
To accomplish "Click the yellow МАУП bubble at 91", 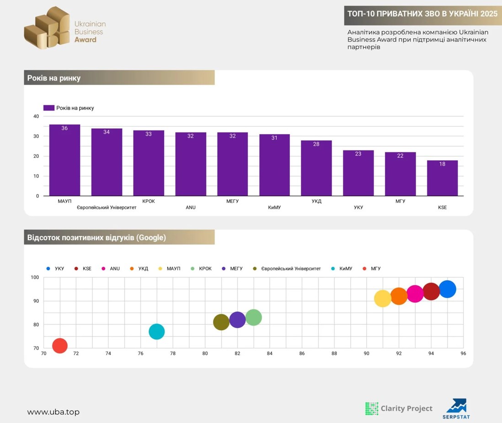I will [x=383, y=299].
